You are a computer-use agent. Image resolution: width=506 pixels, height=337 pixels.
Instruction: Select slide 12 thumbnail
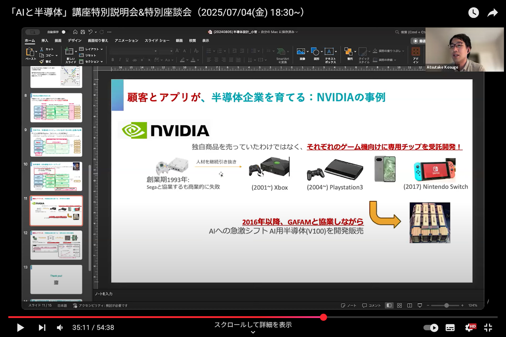tap(56, 245)
